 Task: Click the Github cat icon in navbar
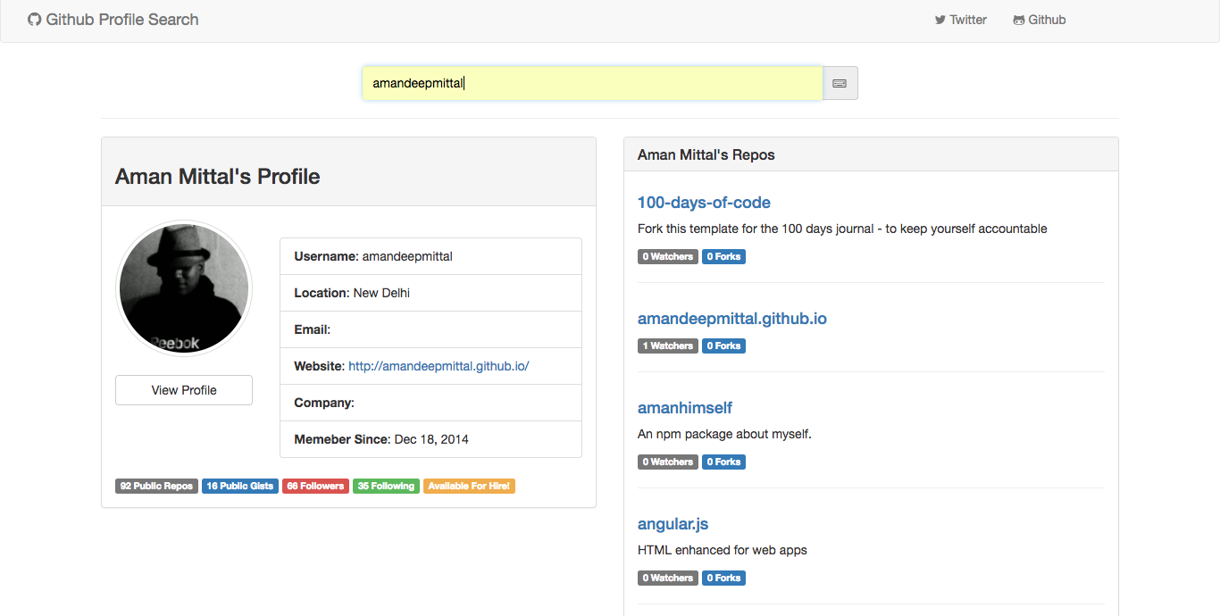pos(1019,20)
